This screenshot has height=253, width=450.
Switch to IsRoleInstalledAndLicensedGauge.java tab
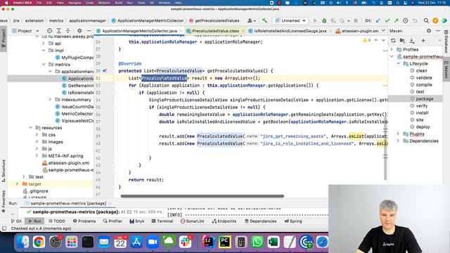290,31
